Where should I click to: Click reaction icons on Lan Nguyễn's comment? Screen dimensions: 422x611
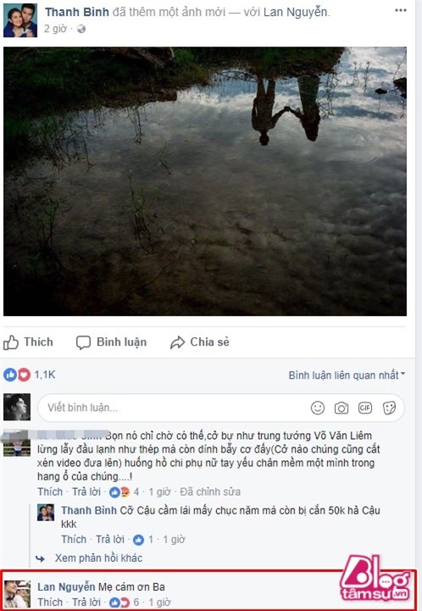pyautogui.click(x=119, y=603)
